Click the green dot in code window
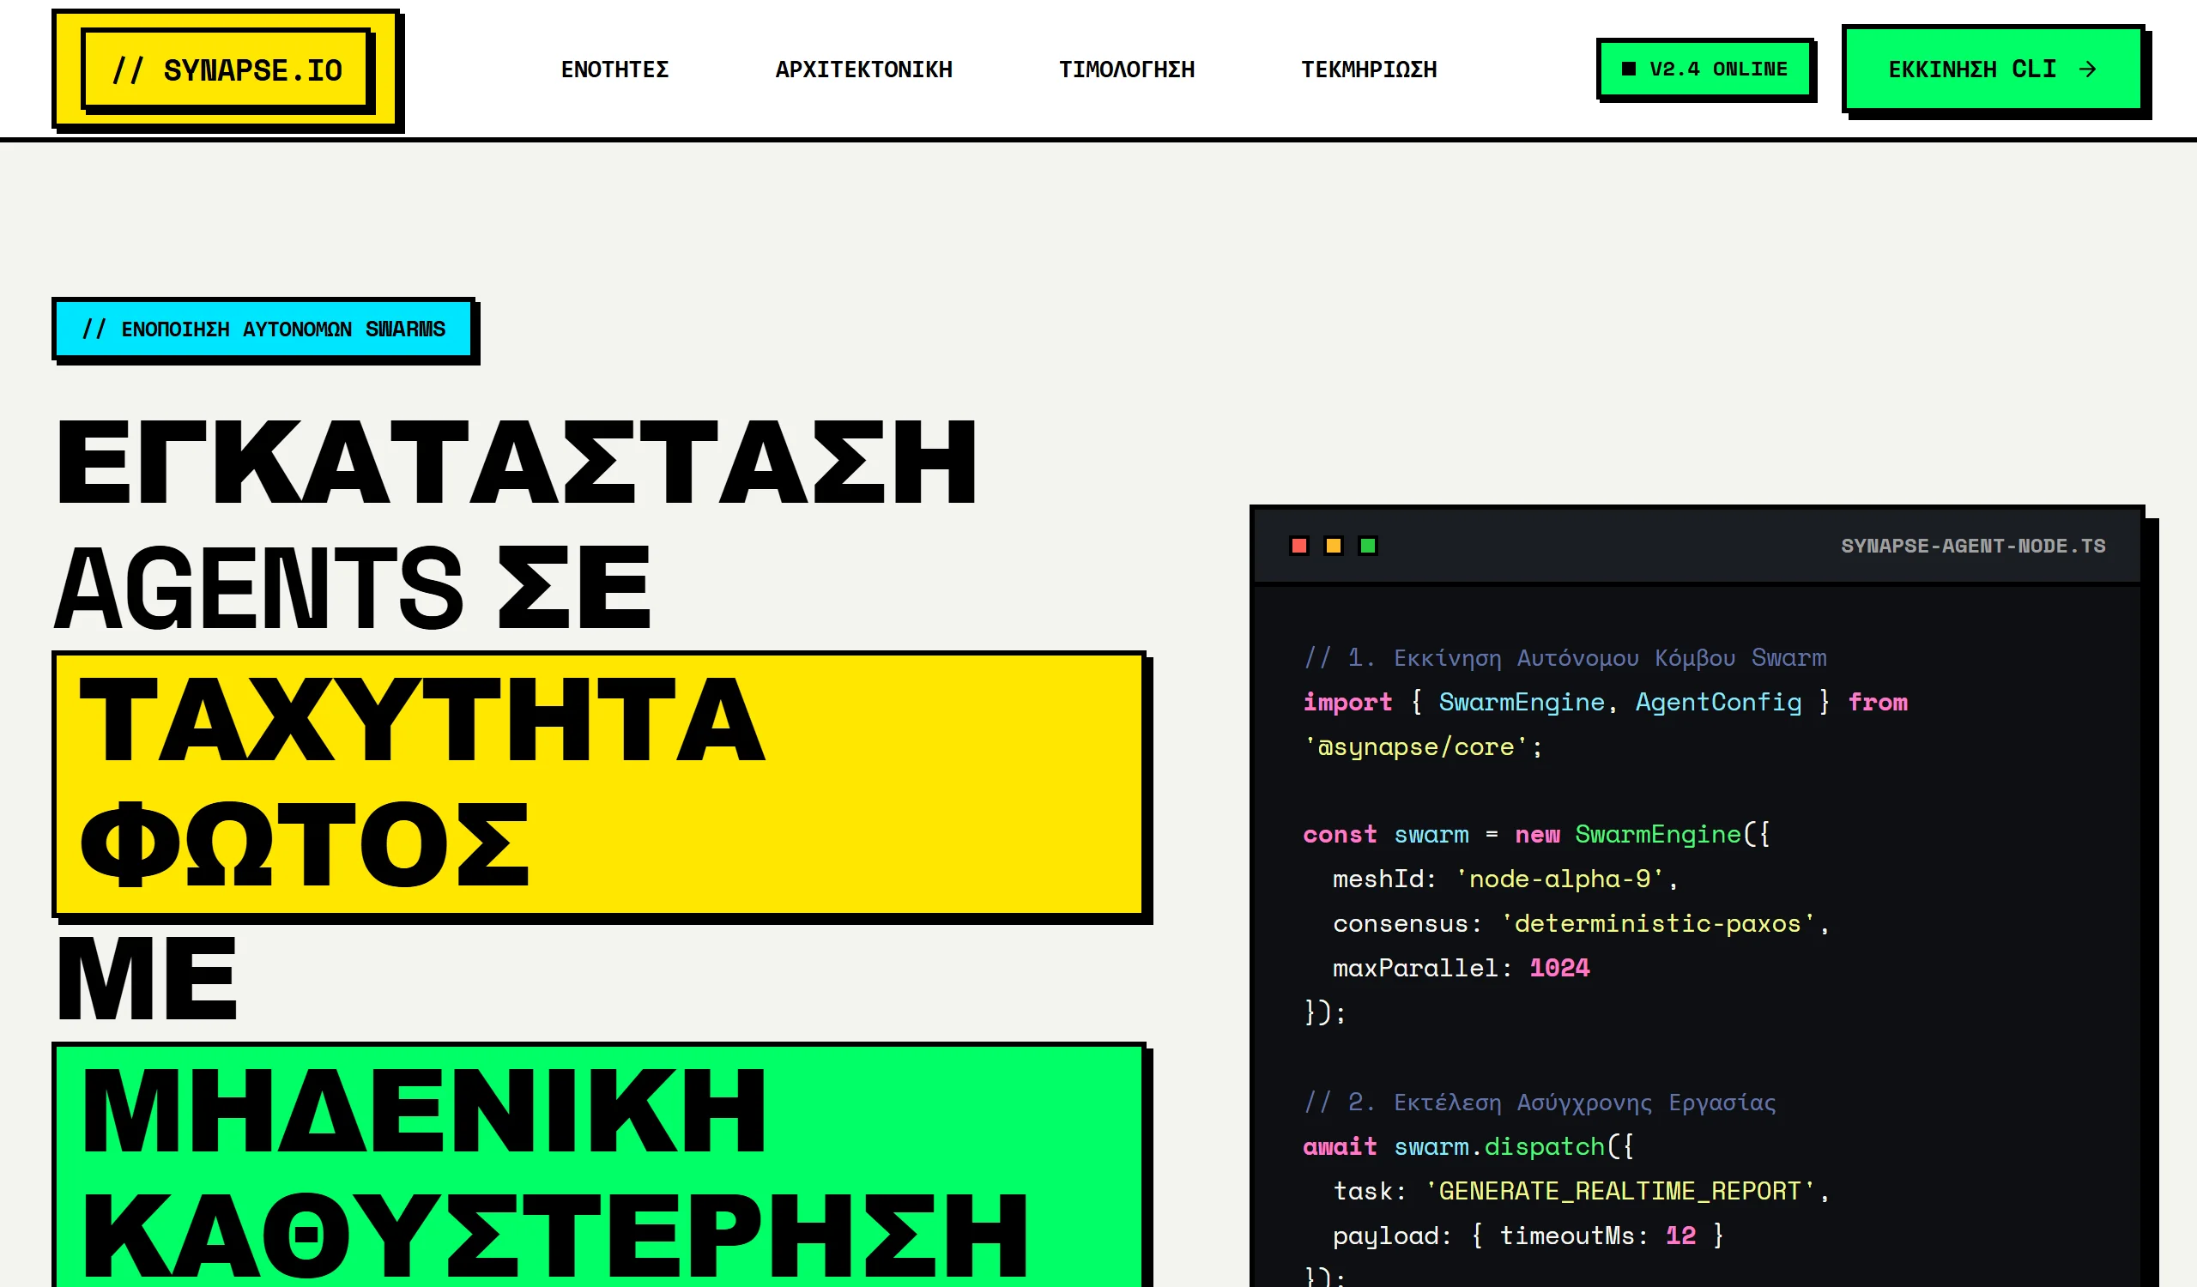The height and width of the screenshot is (1287, 2197). pyautogui.click(x=1368, y=546)
